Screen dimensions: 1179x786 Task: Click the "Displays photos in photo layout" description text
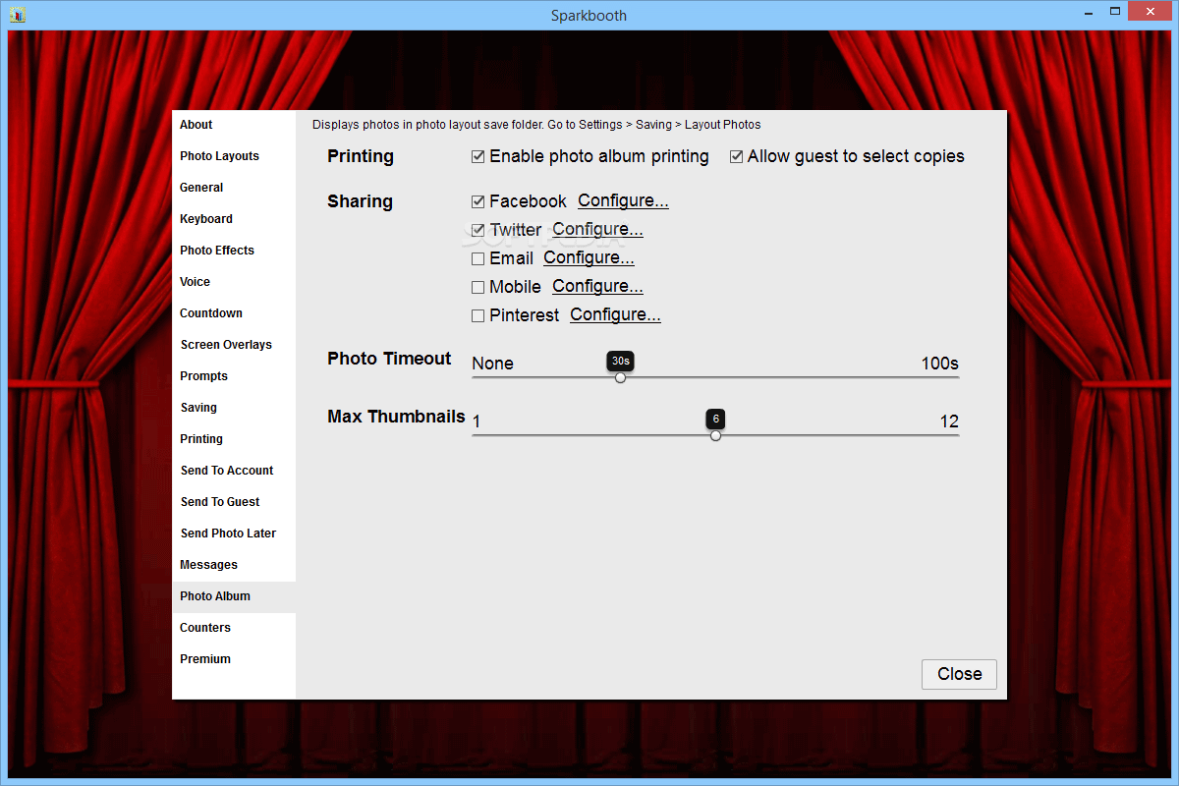pyautogui.click(x=536, y=125)
